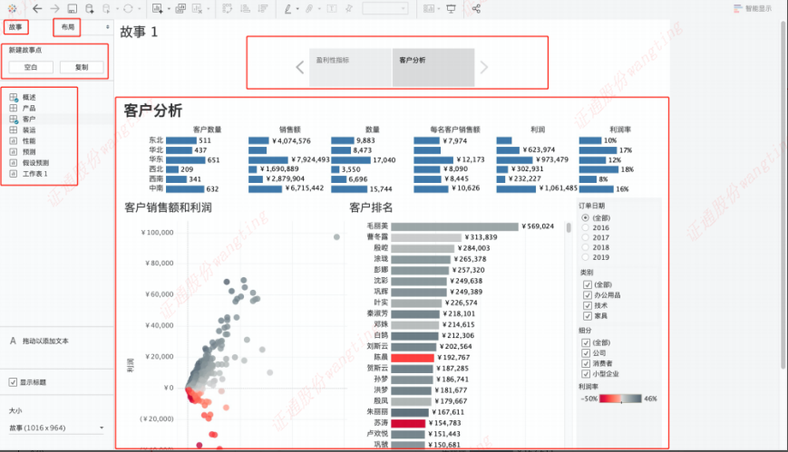Click the new data source icon
This screenshot has height=452, width=788.
point(90,8)
